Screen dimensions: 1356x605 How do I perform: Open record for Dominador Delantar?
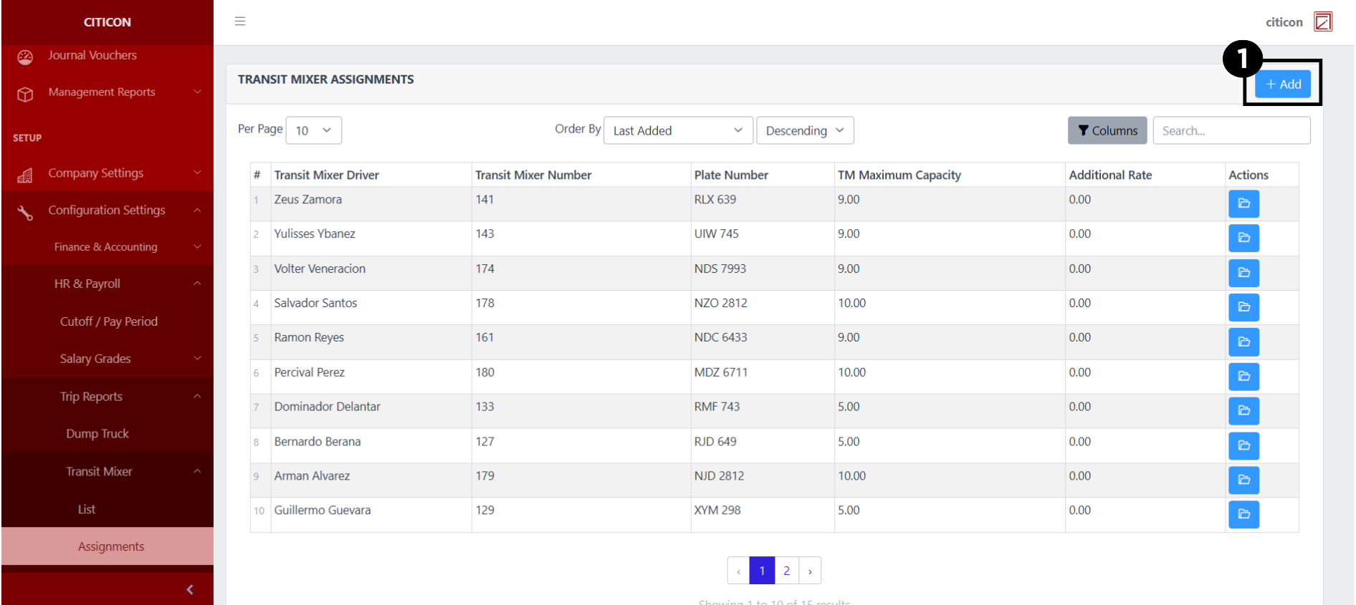[x=1243, y=410]
